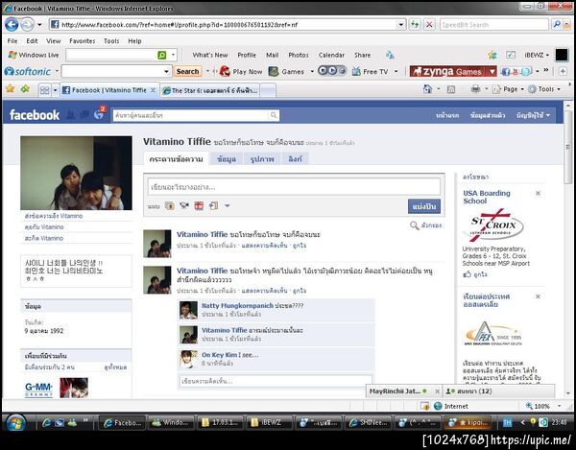This screenshot has height=450, width=576.
Task: Switch to The Star 6 browser tab
Action: coord(210,90)
